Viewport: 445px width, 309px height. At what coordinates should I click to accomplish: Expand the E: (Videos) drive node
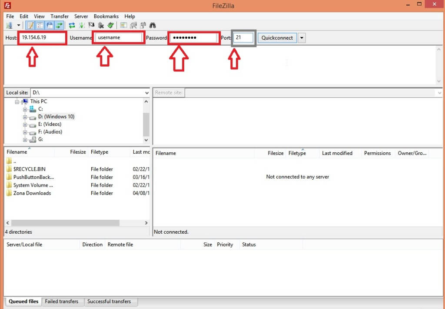(26, 124)
